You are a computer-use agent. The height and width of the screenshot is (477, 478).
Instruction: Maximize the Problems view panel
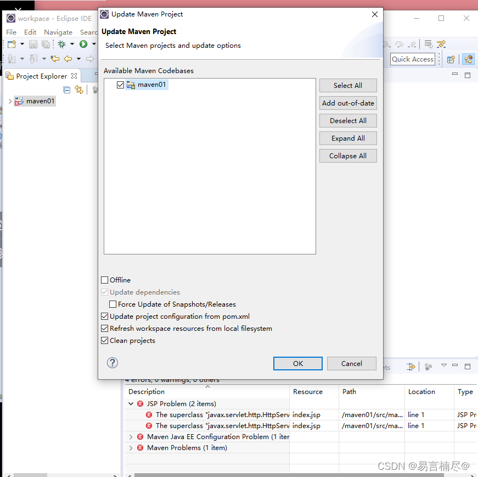[x=468, y=367]
